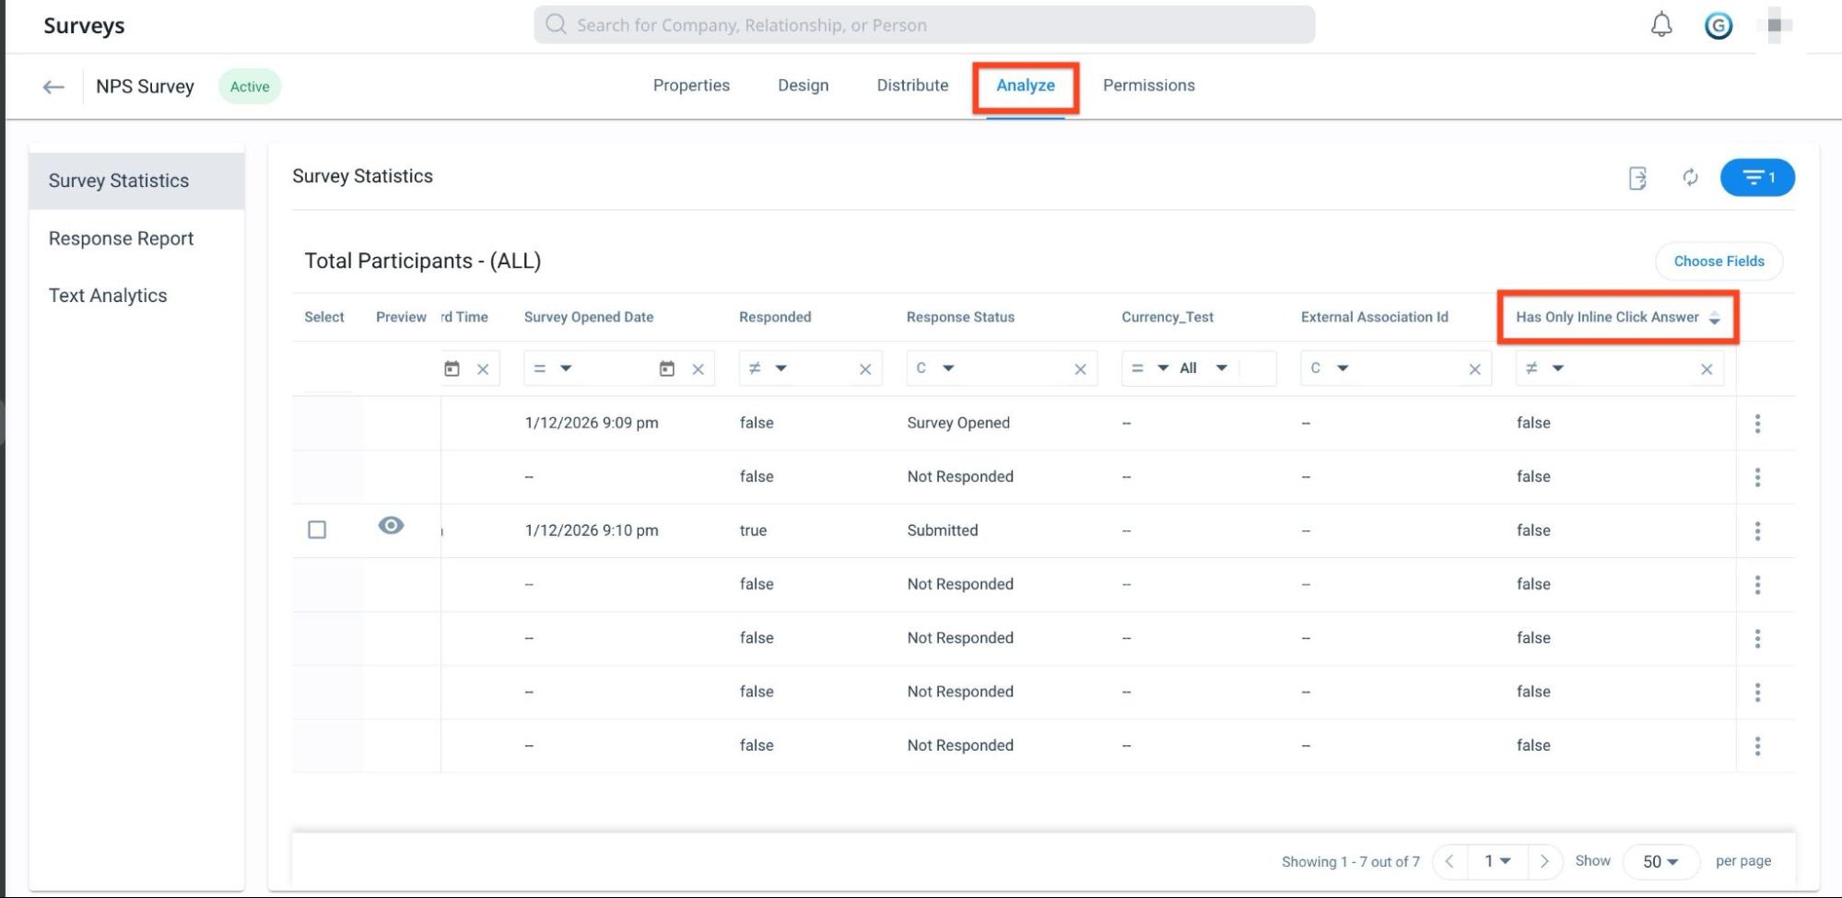Clear the External Association Id filter
1842x898 pixels.
[1474, 369]
